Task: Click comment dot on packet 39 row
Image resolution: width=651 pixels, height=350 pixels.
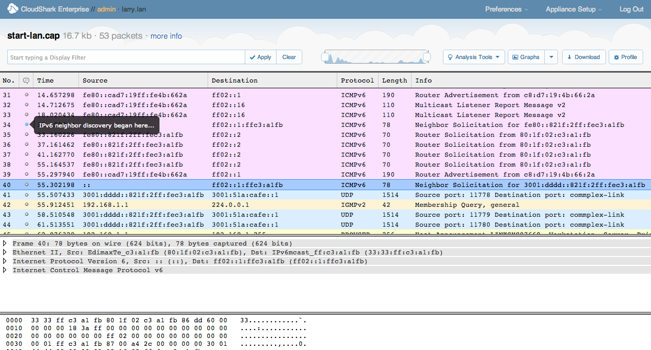Action: (27, 174)
